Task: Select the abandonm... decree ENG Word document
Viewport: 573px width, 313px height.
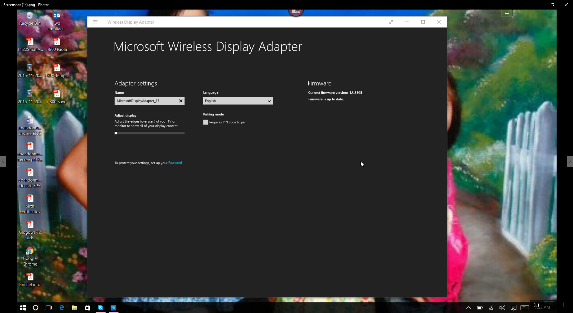Action: tap(30, 126)
